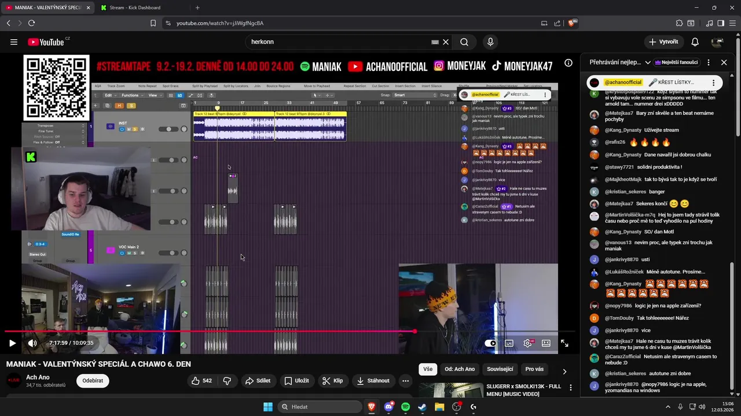Bookmark this page with the bookmark icon
Viewport: 741px width, 416px height.
click(153, 23)
